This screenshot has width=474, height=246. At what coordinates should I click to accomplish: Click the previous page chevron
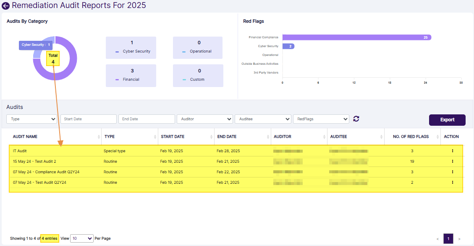tap(438, 238)
